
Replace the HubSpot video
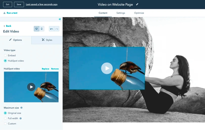(46, 69)
